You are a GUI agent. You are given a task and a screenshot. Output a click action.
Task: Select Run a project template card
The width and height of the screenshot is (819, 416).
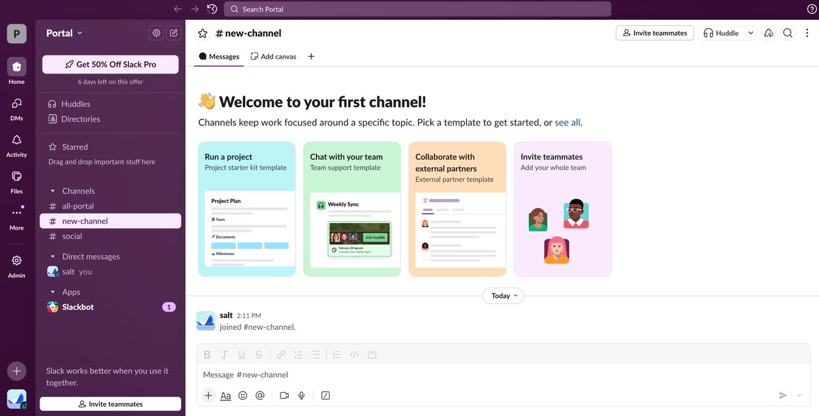pyautogui.click(x=246, y=209)
